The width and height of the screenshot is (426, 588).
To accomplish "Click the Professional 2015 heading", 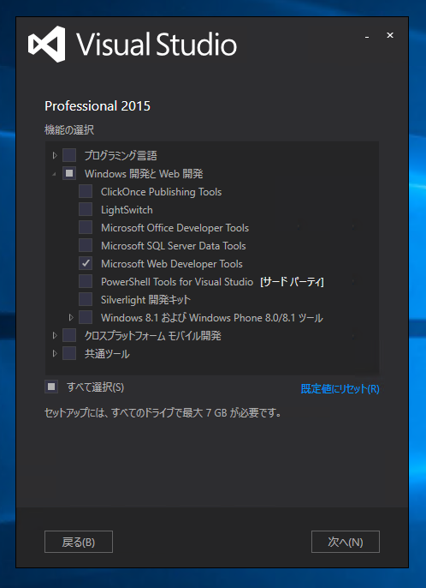I will (98, 106).
